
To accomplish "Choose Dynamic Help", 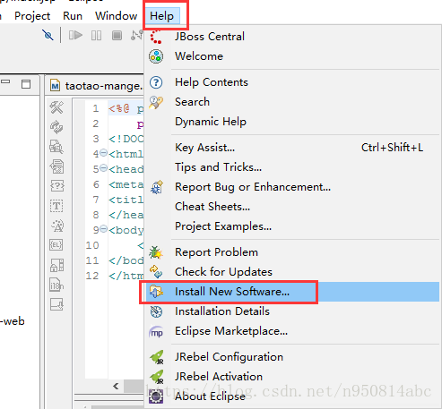I will (292, 122).
